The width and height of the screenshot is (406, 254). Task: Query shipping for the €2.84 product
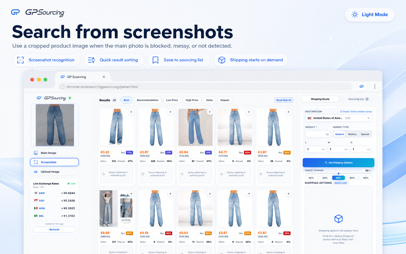(195, 174)
